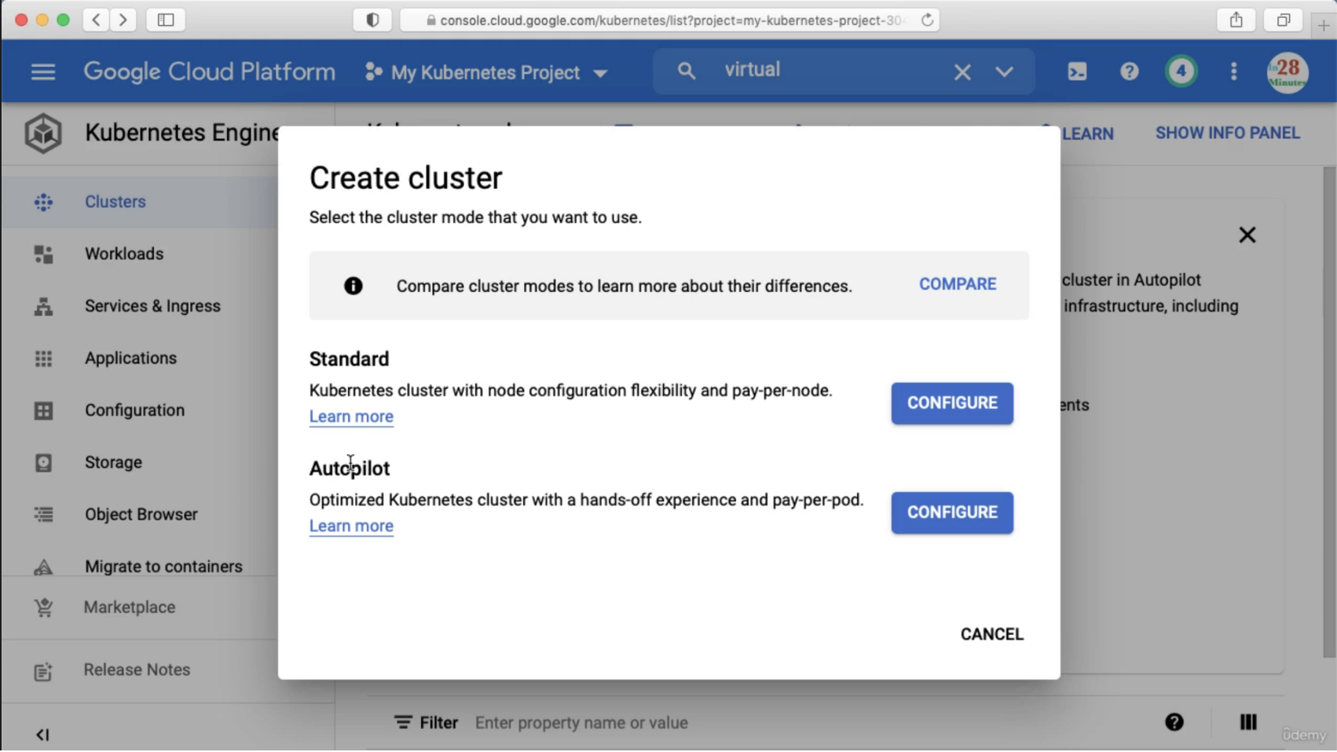Viewport: 1337px width, 752px height.
Task: Click the Storage sidebar icon
Action: click(43, 463)
